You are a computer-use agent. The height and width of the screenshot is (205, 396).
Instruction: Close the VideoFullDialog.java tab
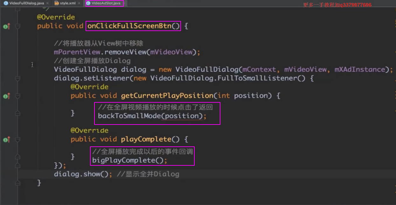(x=47, y=3)
